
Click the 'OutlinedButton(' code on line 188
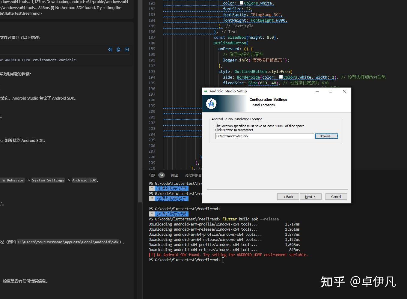231,43
